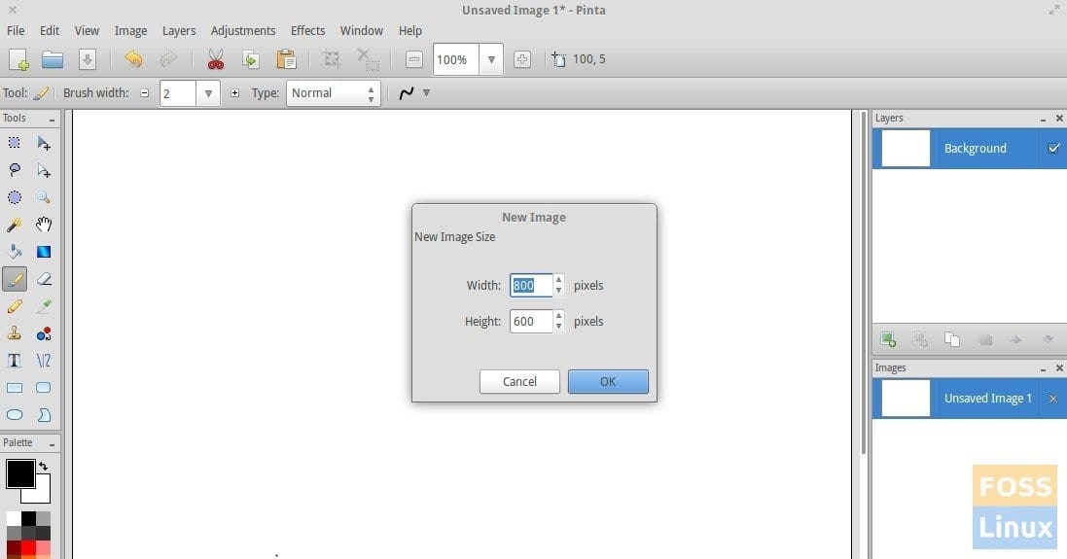Open the Edit menu

[50, 30]
